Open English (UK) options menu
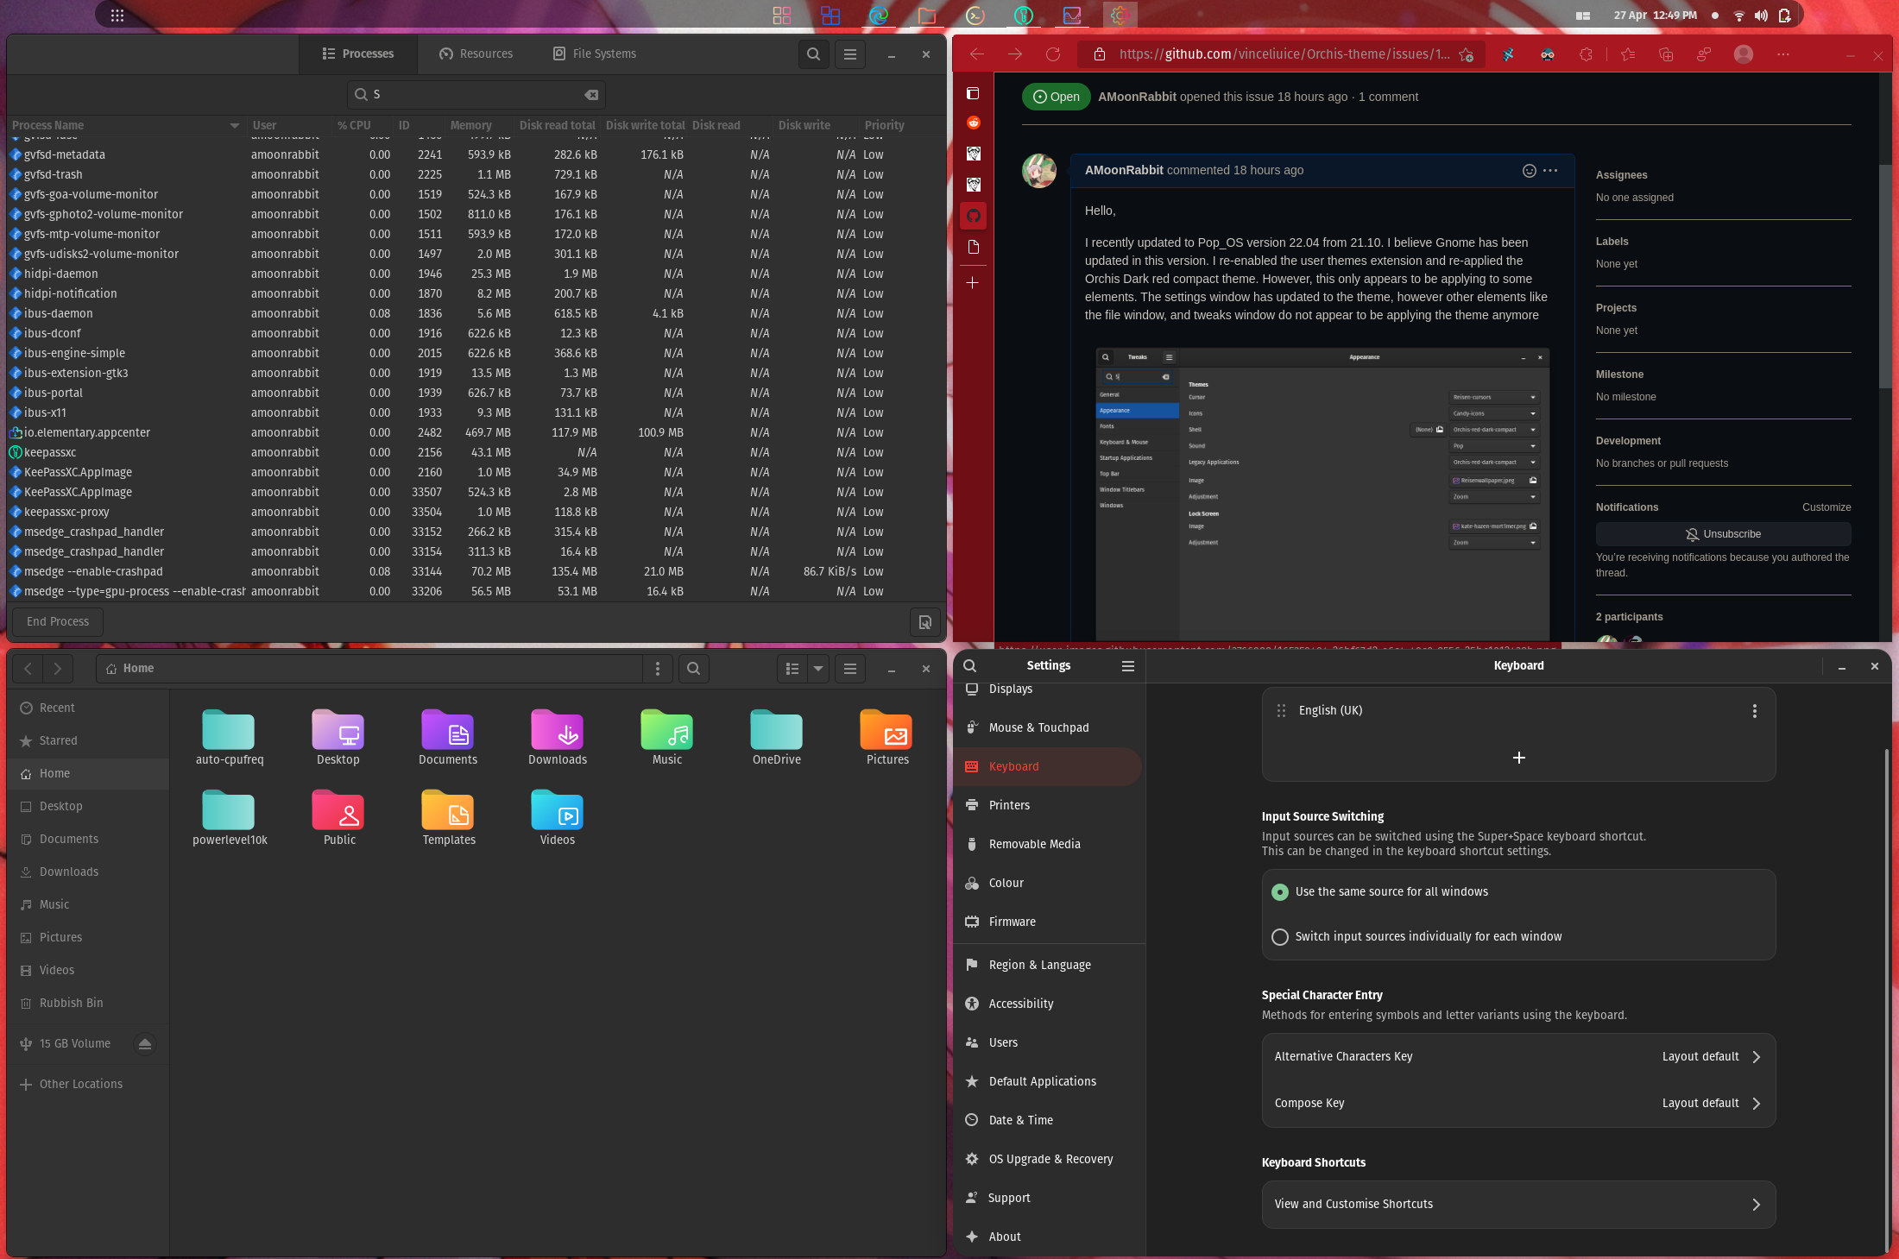The height and width of the screenshot is (1259, 1899). (x=1754, y=711)
